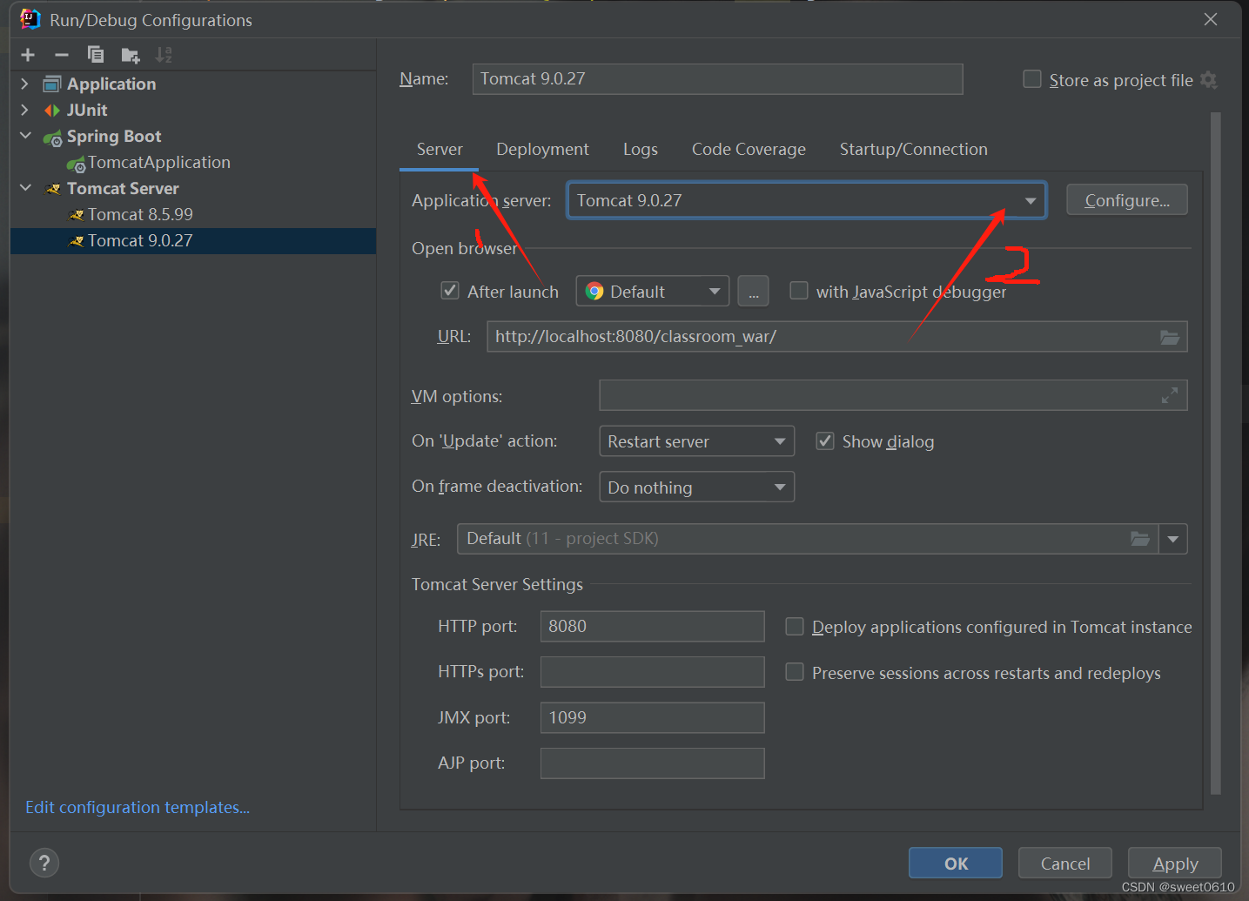Collapse the Spring Boot tree node

pyautogui.click(x=25, y=136)
